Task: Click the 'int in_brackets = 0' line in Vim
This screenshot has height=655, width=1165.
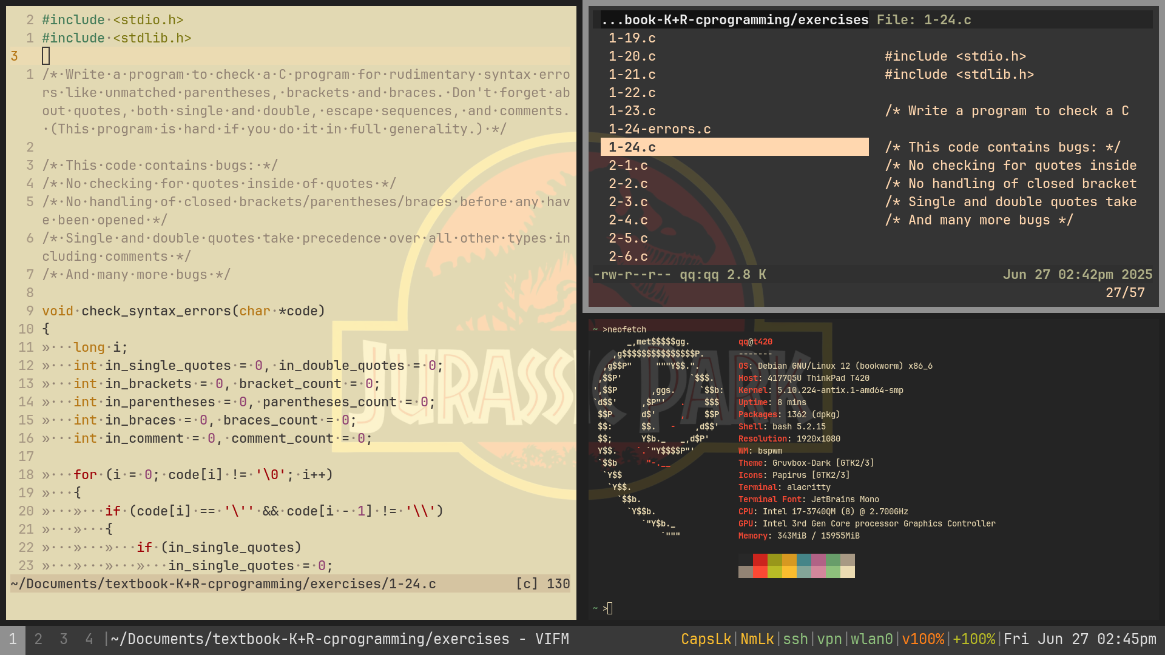Action: pos(226,384)
